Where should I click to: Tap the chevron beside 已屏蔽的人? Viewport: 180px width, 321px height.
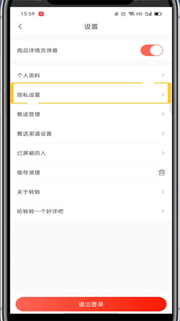click(x=163, y=153)
